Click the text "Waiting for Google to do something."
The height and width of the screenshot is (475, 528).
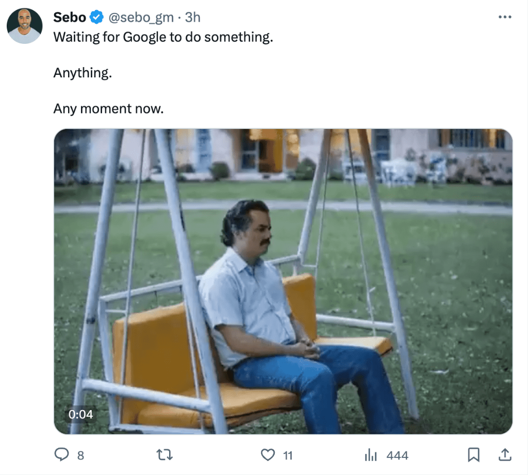pos(163,38)
